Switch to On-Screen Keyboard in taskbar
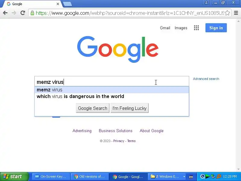Screen dimensions: 241x181 (51, 176)
